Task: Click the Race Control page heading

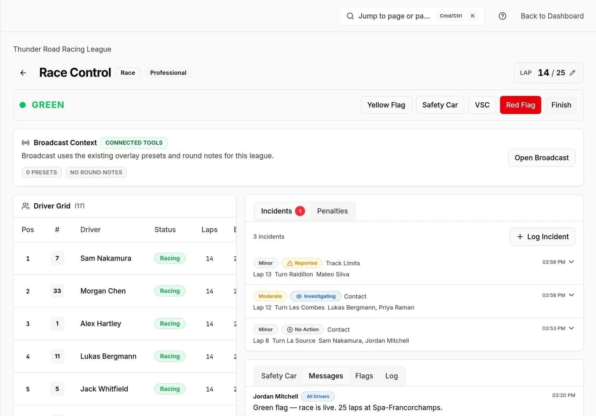Action: point(75,73)
